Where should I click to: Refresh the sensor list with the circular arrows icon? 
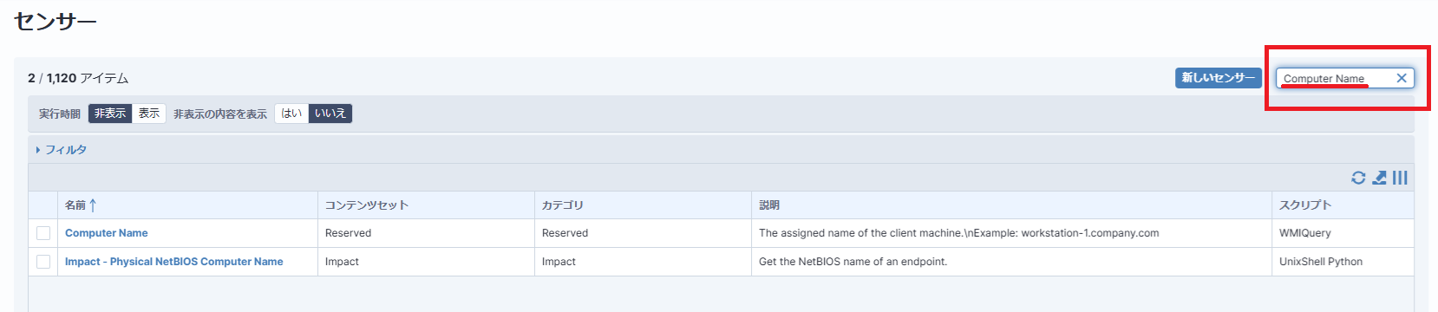click(x=1358, y=178)
